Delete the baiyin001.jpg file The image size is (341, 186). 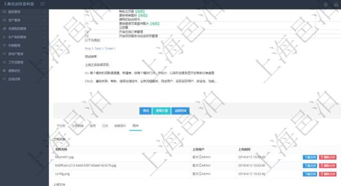coord(328,157)
